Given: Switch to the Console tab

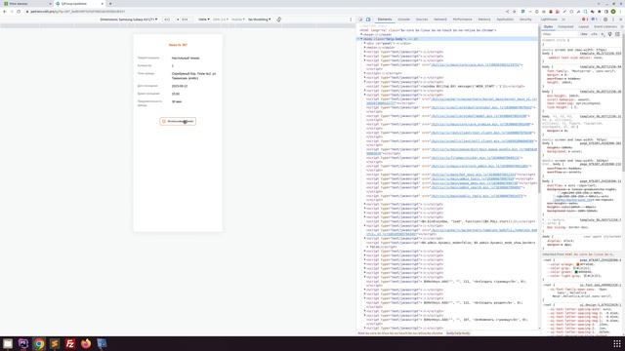Looking at the screenshot, I should click(x=403, y=19).
